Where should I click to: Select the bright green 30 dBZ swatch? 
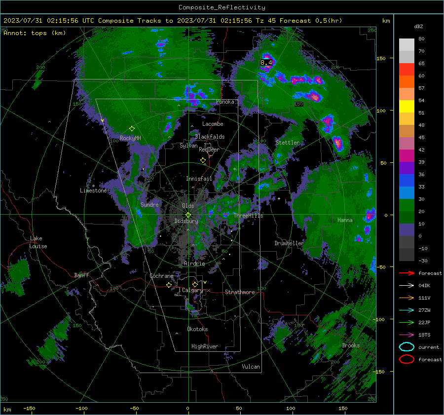[407, 205]
